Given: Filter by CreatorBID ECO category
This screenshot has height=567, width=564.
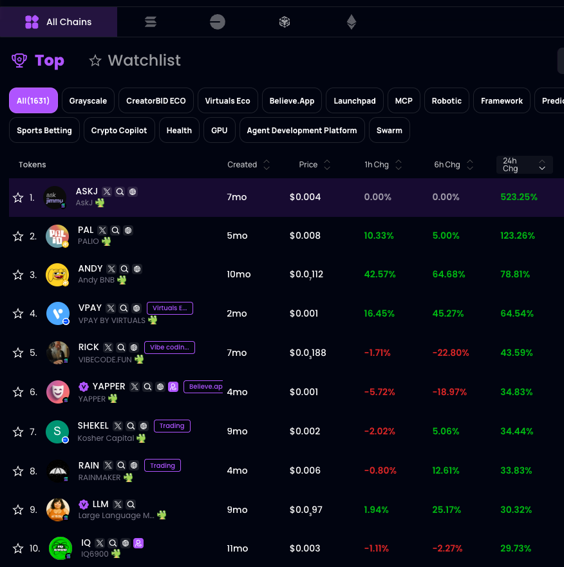Looking at the screenshot, I should (x=156, y=100).
